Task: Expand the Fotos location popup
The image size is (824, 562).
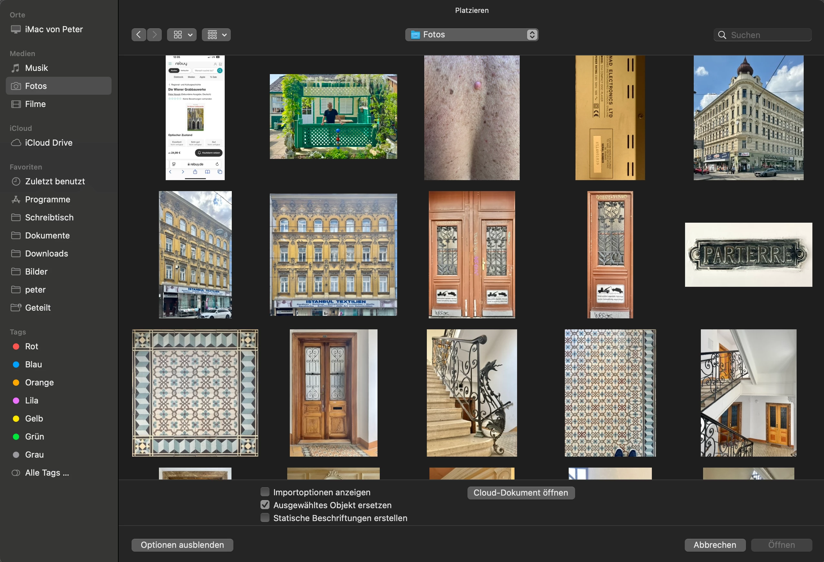Action: click(472, 35)
